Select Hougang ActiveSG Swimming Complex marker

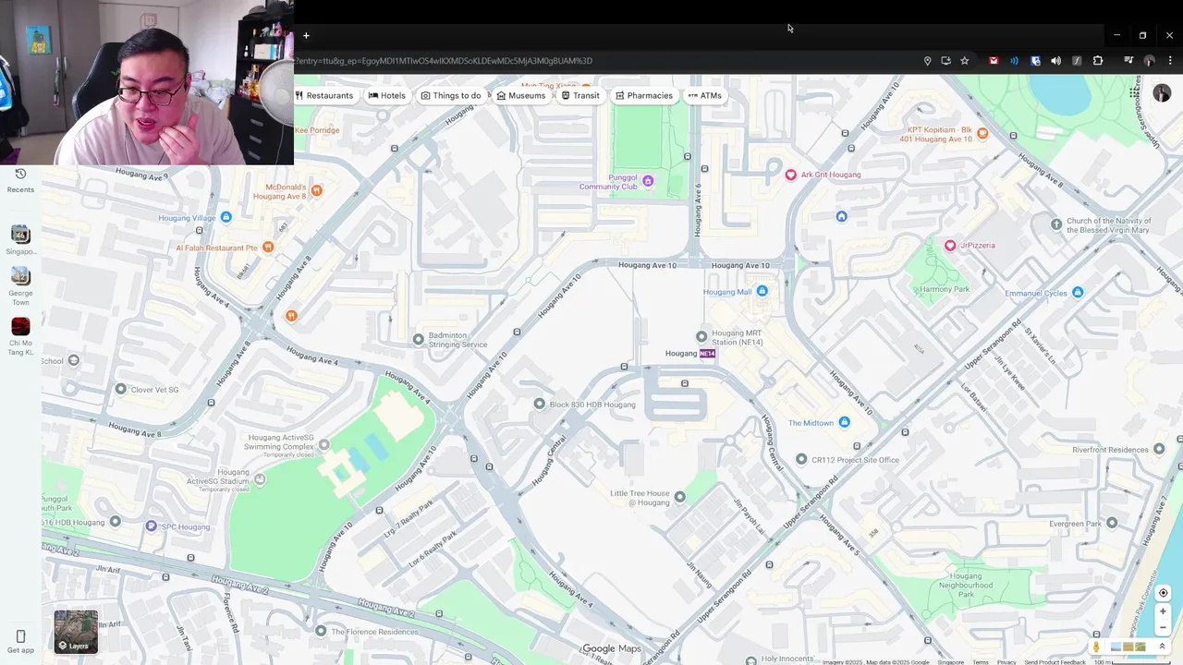[x=323, y=445]
